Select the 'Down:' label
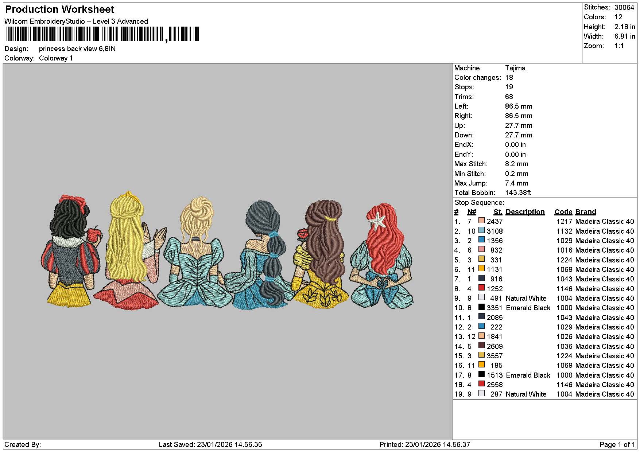Image resolution: width=640 pixels, height=452 pixels. tap(464, 135)
